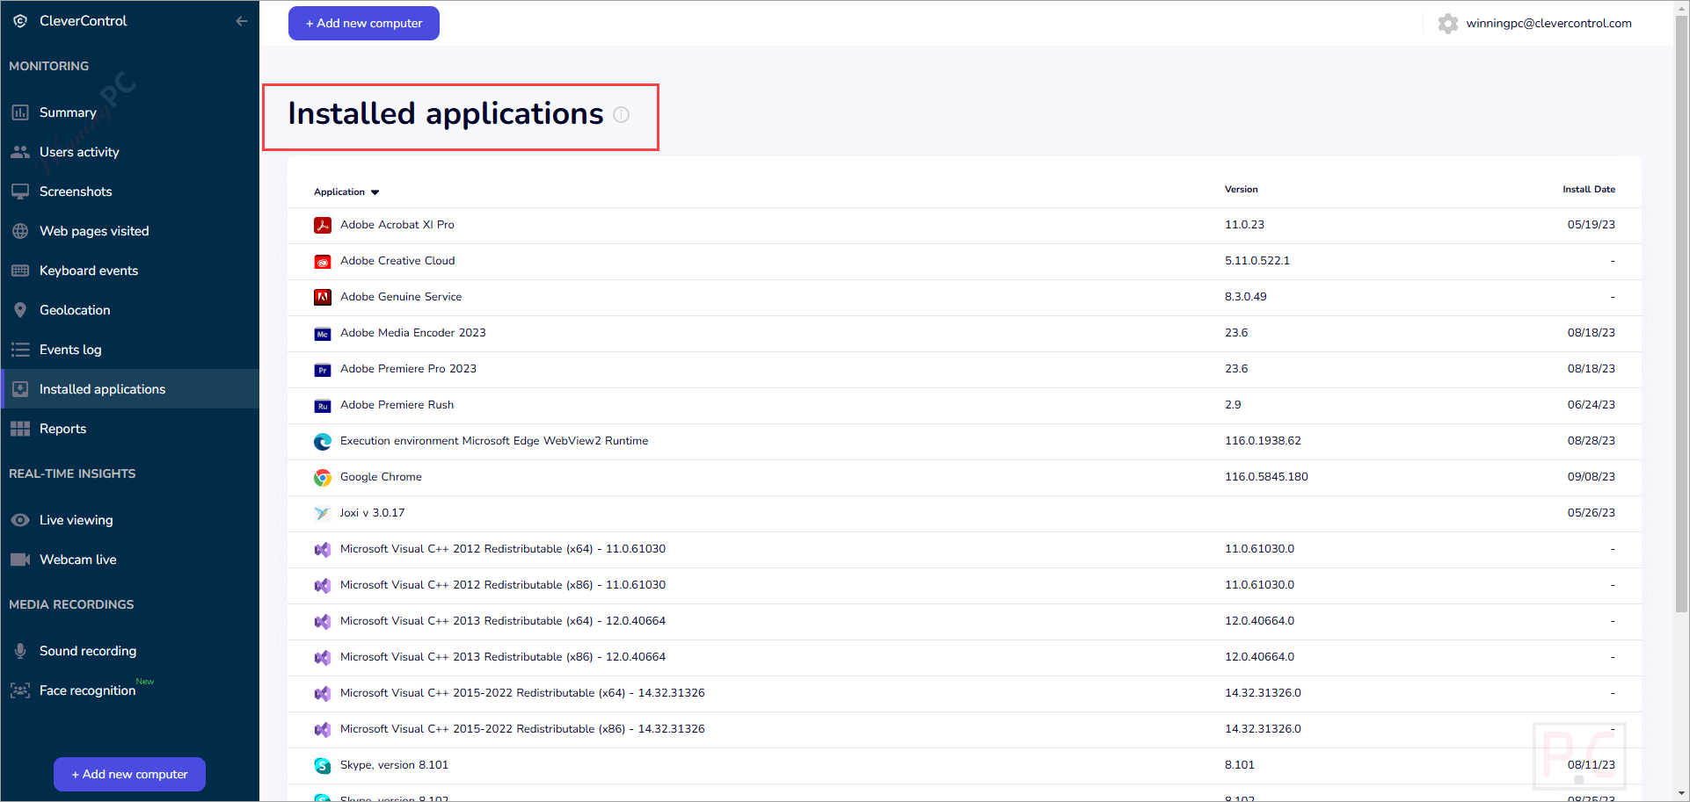This screenshot has height=802, width=1690.
Task: Click the Face recognition icon
Action: click(20, 690)
